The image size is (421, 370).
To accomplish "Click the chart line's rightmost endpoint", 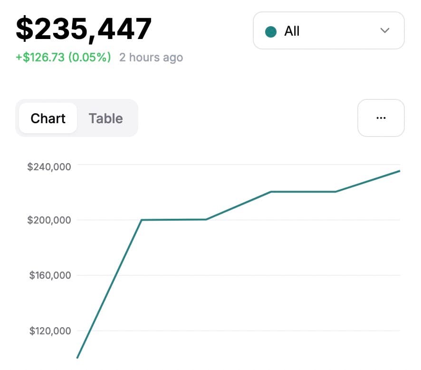I will pos(399,171).
